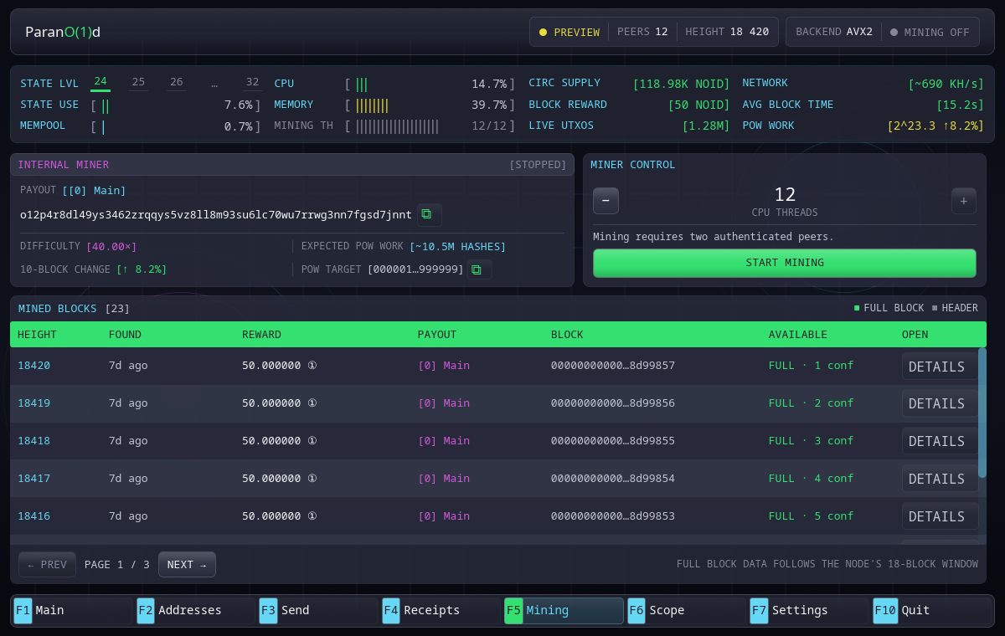This screenshot has height=636, width=1005.
Task: Click the HEIGHT 18 420 counter
Action: [x=727, y=32]
